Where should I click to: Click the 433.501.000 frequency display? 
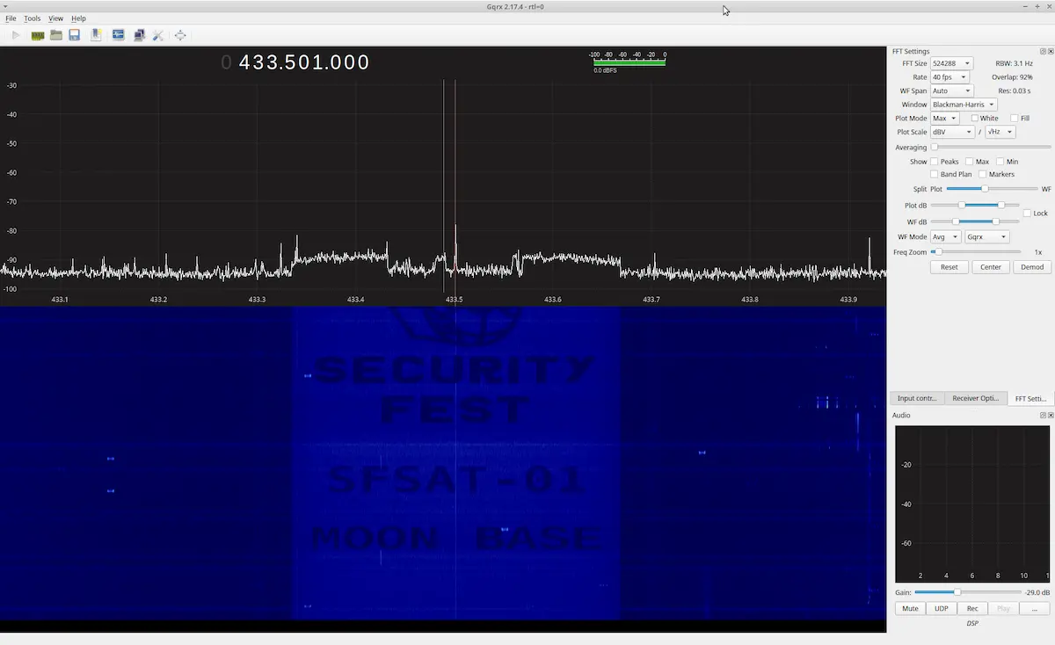295,62
